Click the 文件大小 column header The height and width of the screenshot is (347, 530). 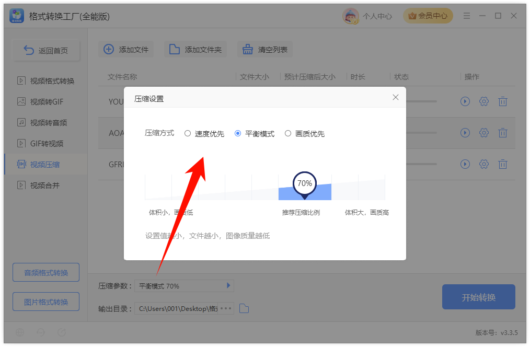(255, 77)
